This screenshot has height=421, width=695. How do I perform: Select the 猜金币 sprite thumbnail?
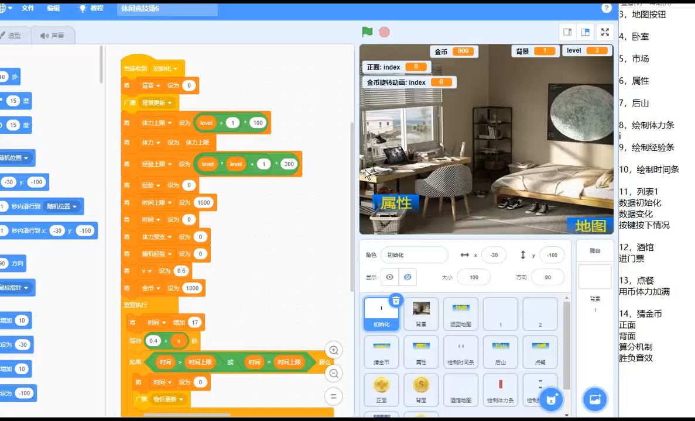point(381,352)
